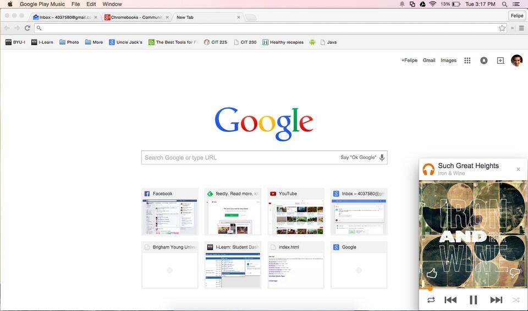Open Google notifications bell
Screen dimensions: 528x311
[483, 60]
